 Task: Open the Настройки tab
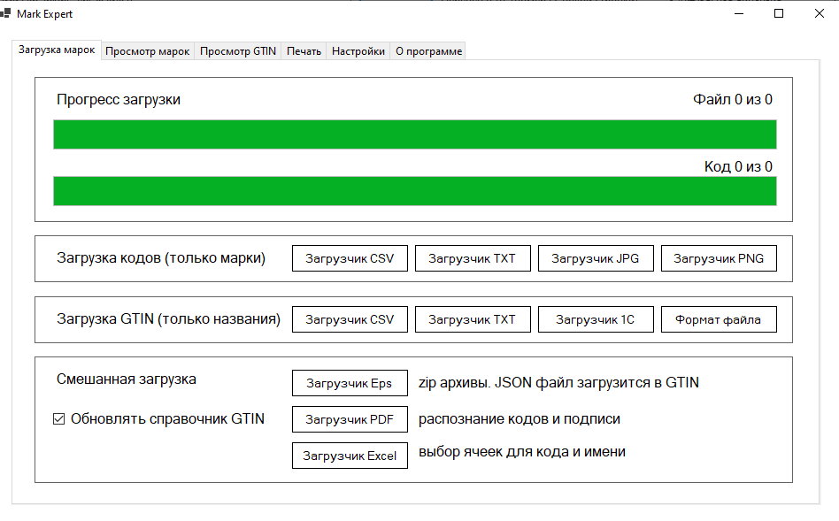tap(358, 51)
